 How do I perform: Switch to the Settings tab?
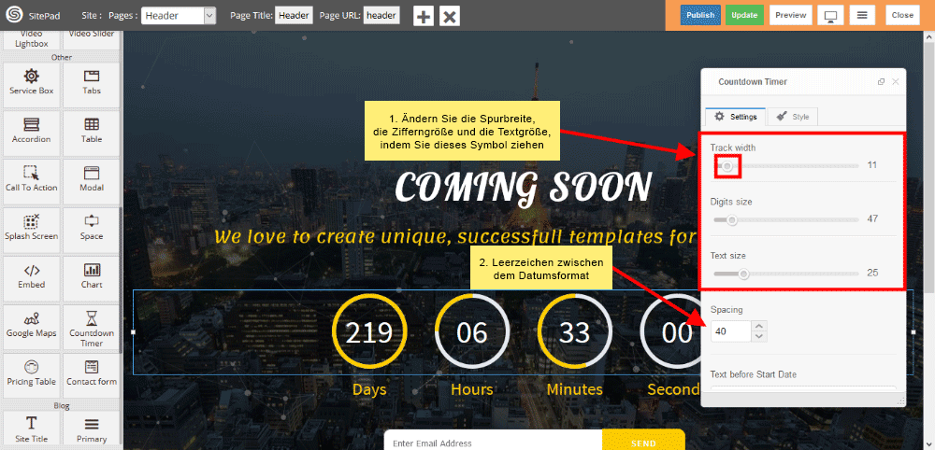(x=735, y=117)
